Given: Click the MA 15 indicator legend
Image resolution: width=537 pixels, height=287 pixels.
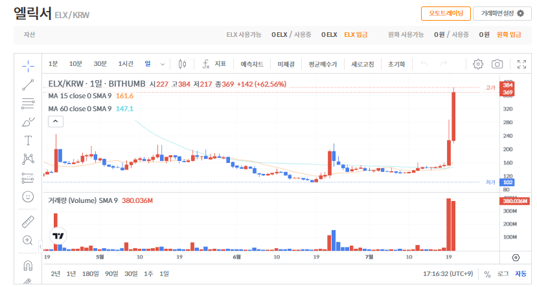Looking at the screenshot, I should (91, 96).
